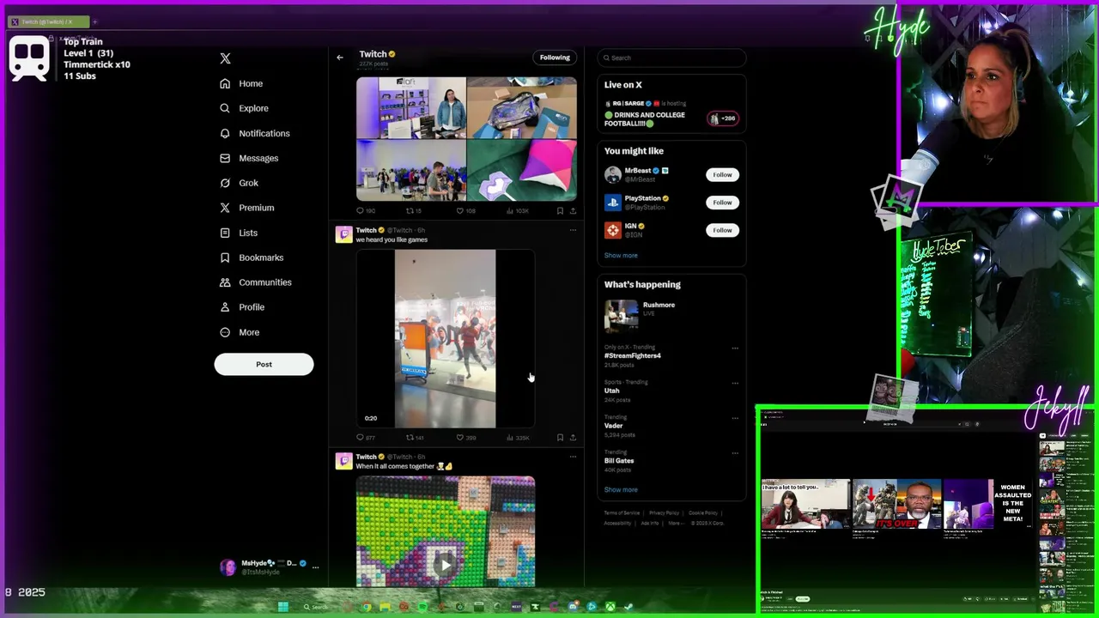
Task: View analytics of 'we heard you like games' post
Action: pyautogui.click(x=518, y=438)
